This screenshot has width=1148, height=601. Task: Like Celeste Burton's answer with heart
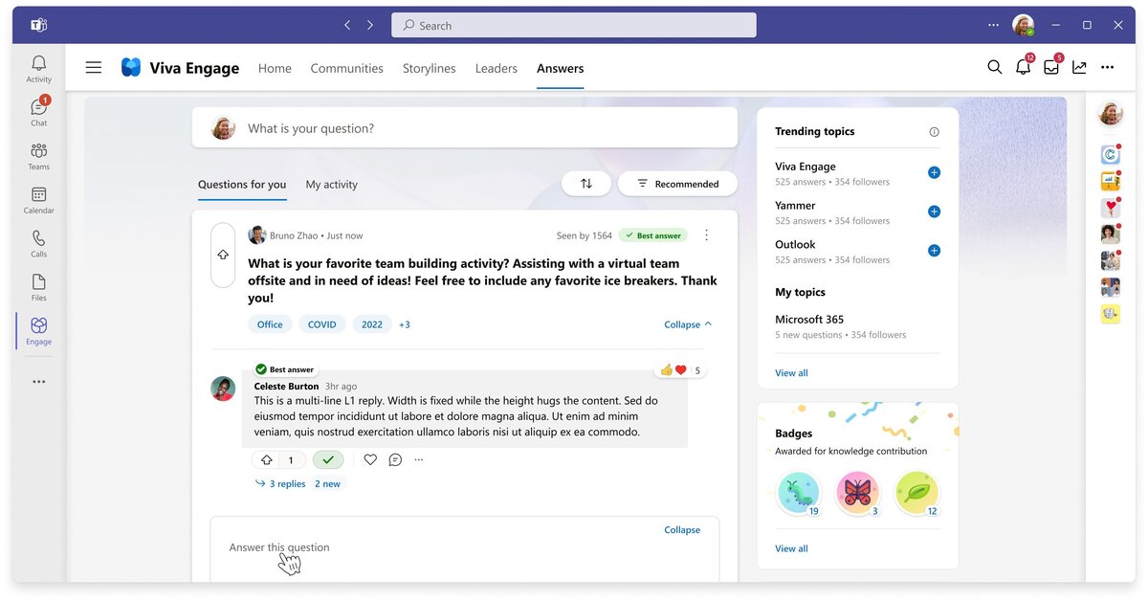tap(370, 459)
